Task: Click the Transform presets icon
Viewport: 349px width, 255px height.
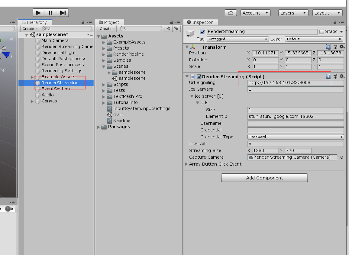Action: click(336, 47)
